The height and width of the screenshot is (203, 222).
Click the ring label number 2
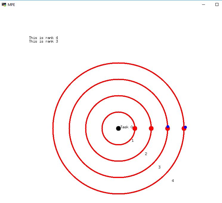(x=146, y=154)
